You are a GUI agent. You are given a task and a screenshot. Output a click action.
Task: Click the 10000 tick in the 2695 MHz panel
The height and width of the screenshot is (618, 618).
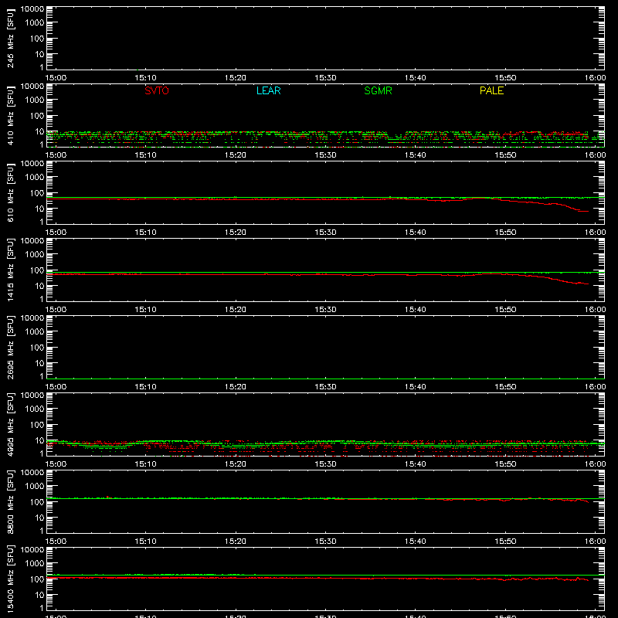click(x=32, y=318)
